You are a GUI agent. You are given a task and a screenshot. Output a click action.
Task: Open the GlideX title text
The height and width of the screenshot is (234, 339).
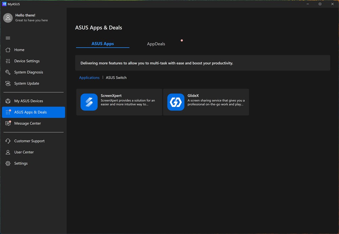coord(193,96)
